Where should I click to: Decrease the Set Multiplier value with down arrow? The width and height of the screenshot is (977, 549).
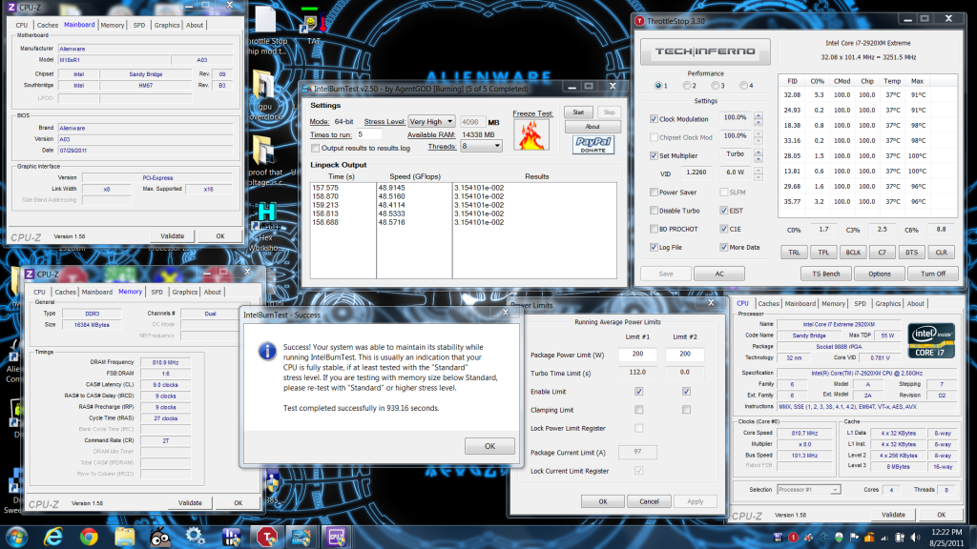point(759,159)
